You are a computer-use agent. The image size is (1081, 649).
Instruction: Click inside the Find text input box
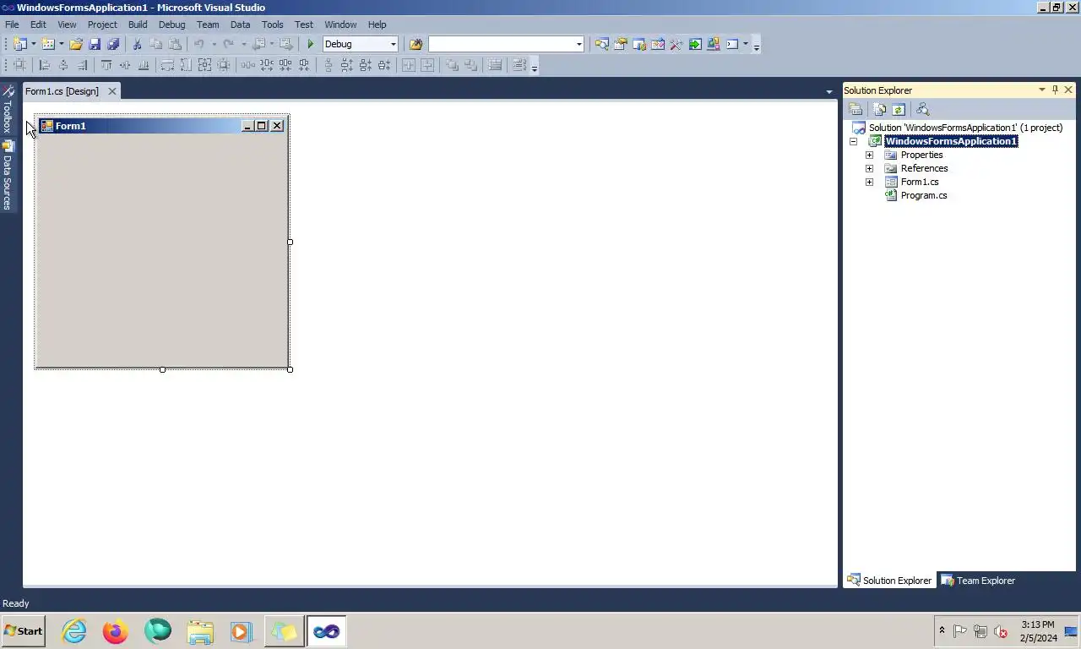tap(502, 44)
